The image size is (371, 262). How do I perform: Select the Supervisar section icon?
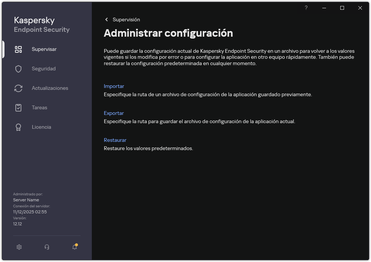[x=18, y=49]
